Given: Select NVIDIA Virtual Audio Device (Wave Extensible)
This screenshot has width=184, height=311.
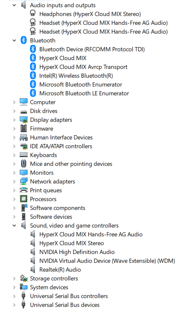Looking at the screenshot, I should click(x=107, y=261).
